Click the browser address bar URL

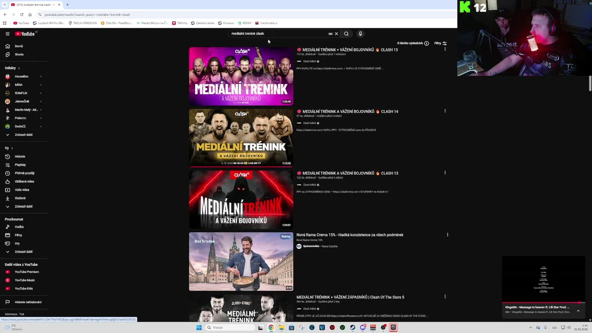point(87,15)
